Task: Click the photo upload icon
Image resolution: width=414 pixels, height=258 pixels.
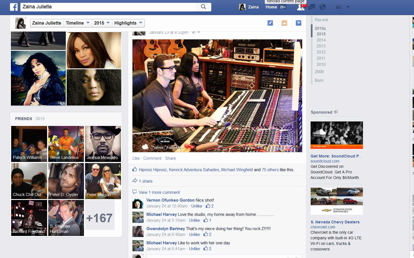Action: [284, 23]
